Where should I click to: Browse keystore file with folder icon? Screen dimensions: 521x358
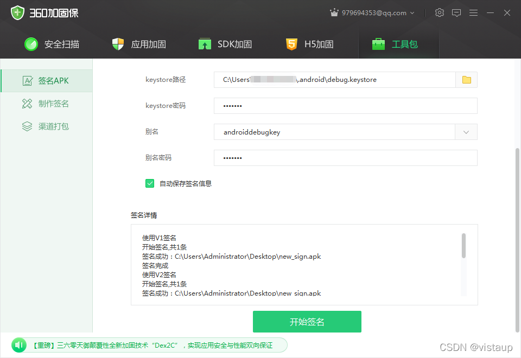click(x=467, y=80)
